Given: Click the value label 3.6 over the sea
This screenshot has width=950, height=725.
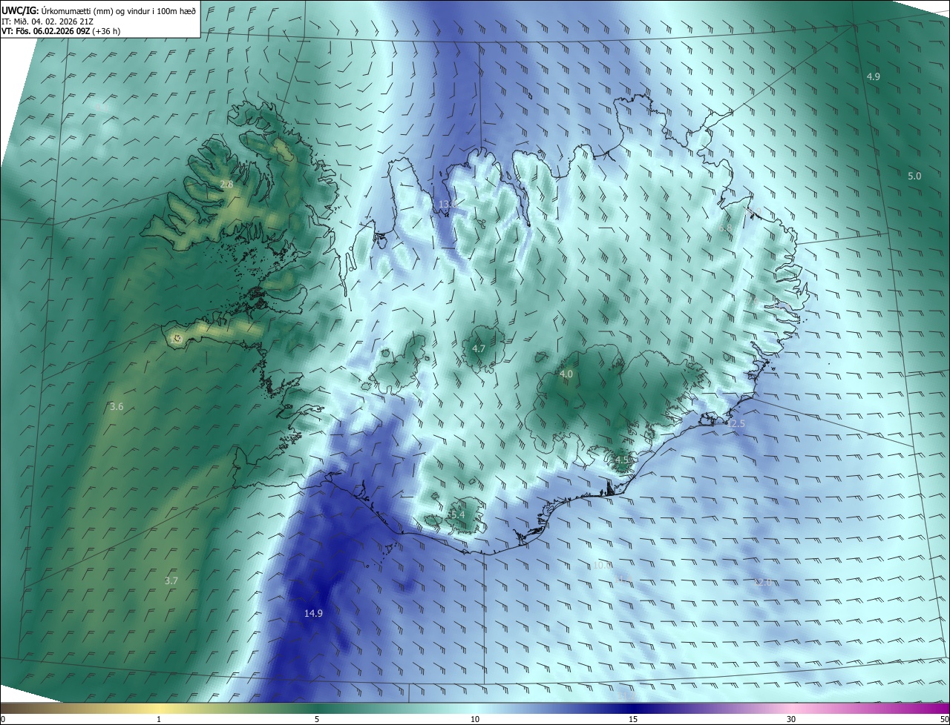Looking at the screenshot, I should tap(117, 406).
